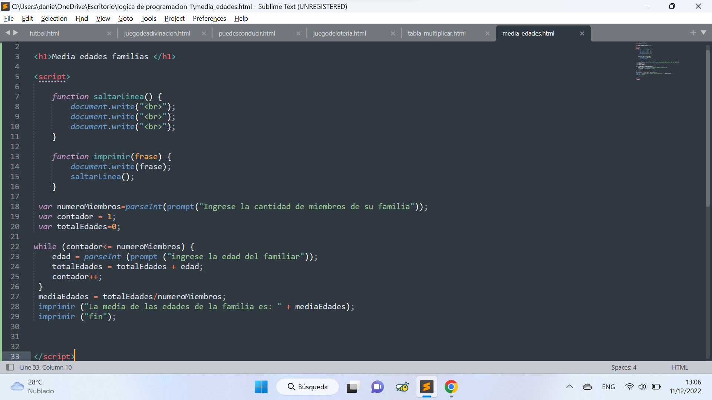Open the File menu
This screenshot has height=400, width=712.
point(9,19)
